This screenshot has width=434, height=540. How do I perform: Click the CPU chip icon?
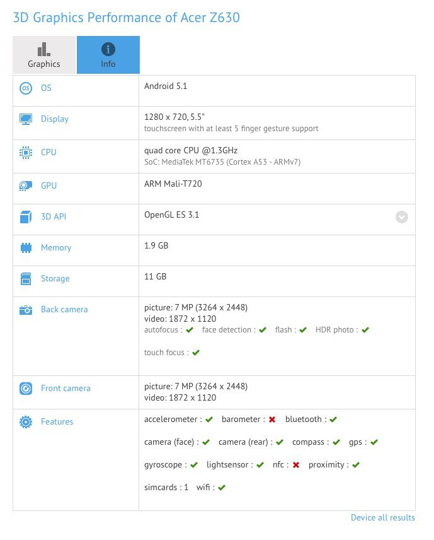tap(26, 153)
